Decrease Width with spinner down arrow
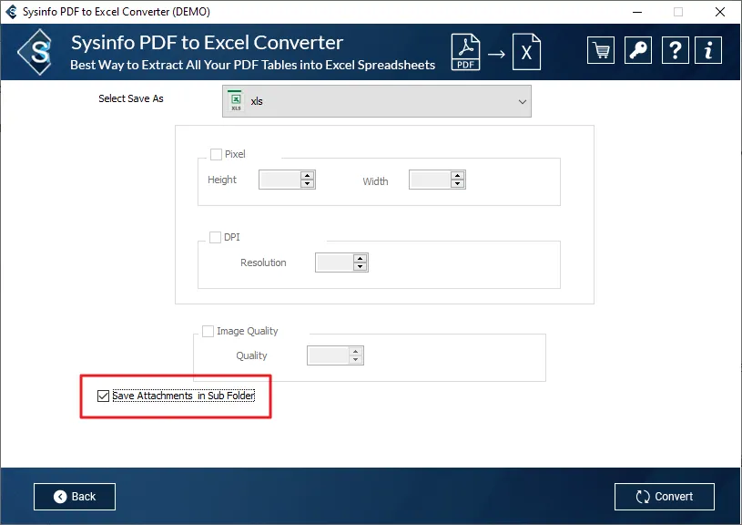The image size is (742, 525). (x=457, y=184)
